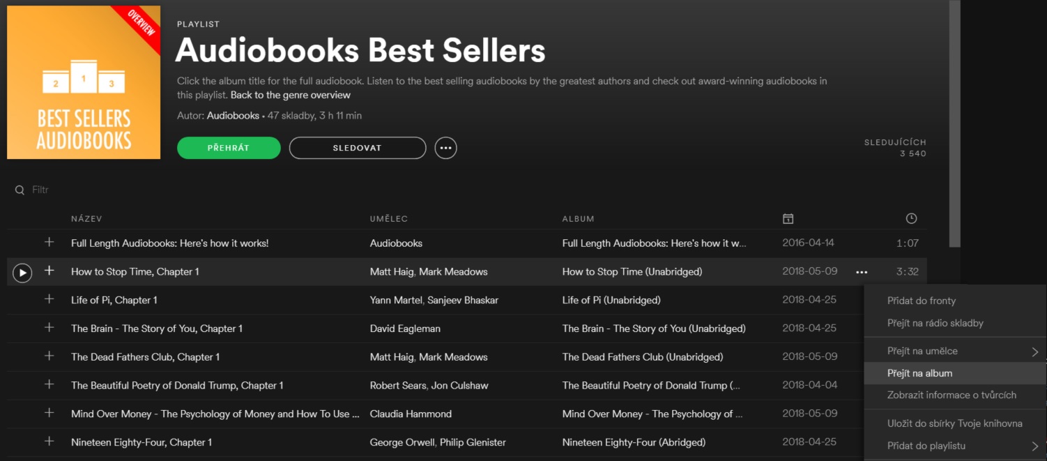Sort tracks by date added calendar icon
Image resolution: width=1047 pixels, height=461 pixels.
(788, 219)
